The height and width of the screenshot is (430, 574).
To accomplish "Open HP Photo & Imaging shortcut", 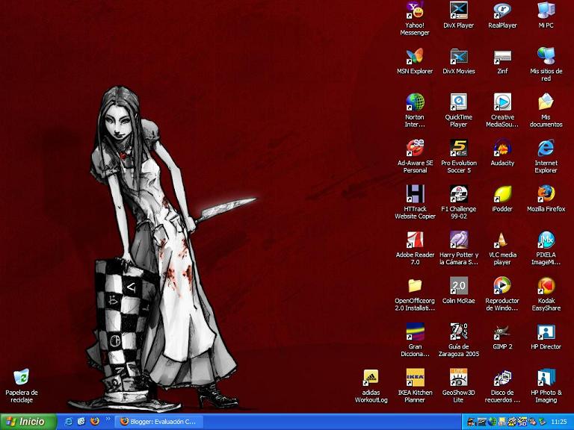I will pos(546,377).
